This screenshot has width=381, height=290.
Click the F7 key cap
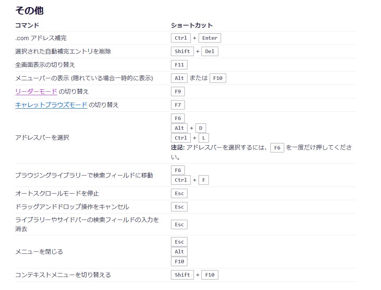point(178,105)
